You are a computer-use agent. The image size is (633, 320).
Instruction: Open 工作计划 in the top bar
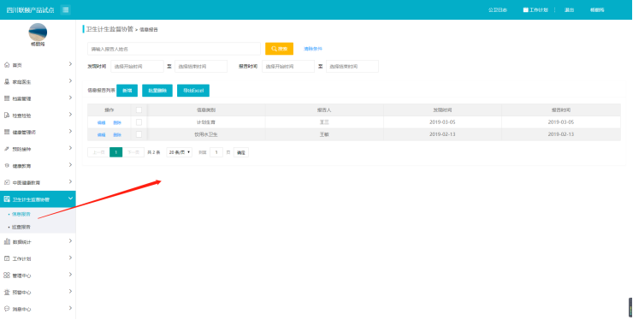point(535,10)
